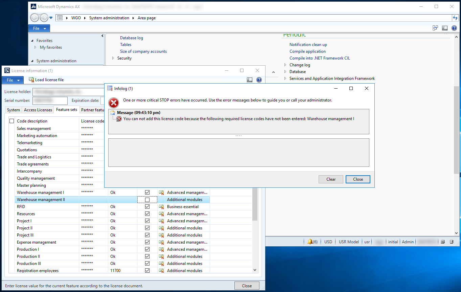This screenshot has width=461, height=292.
Task: Click the Infolog window title icon
Action: click(110, 88)
